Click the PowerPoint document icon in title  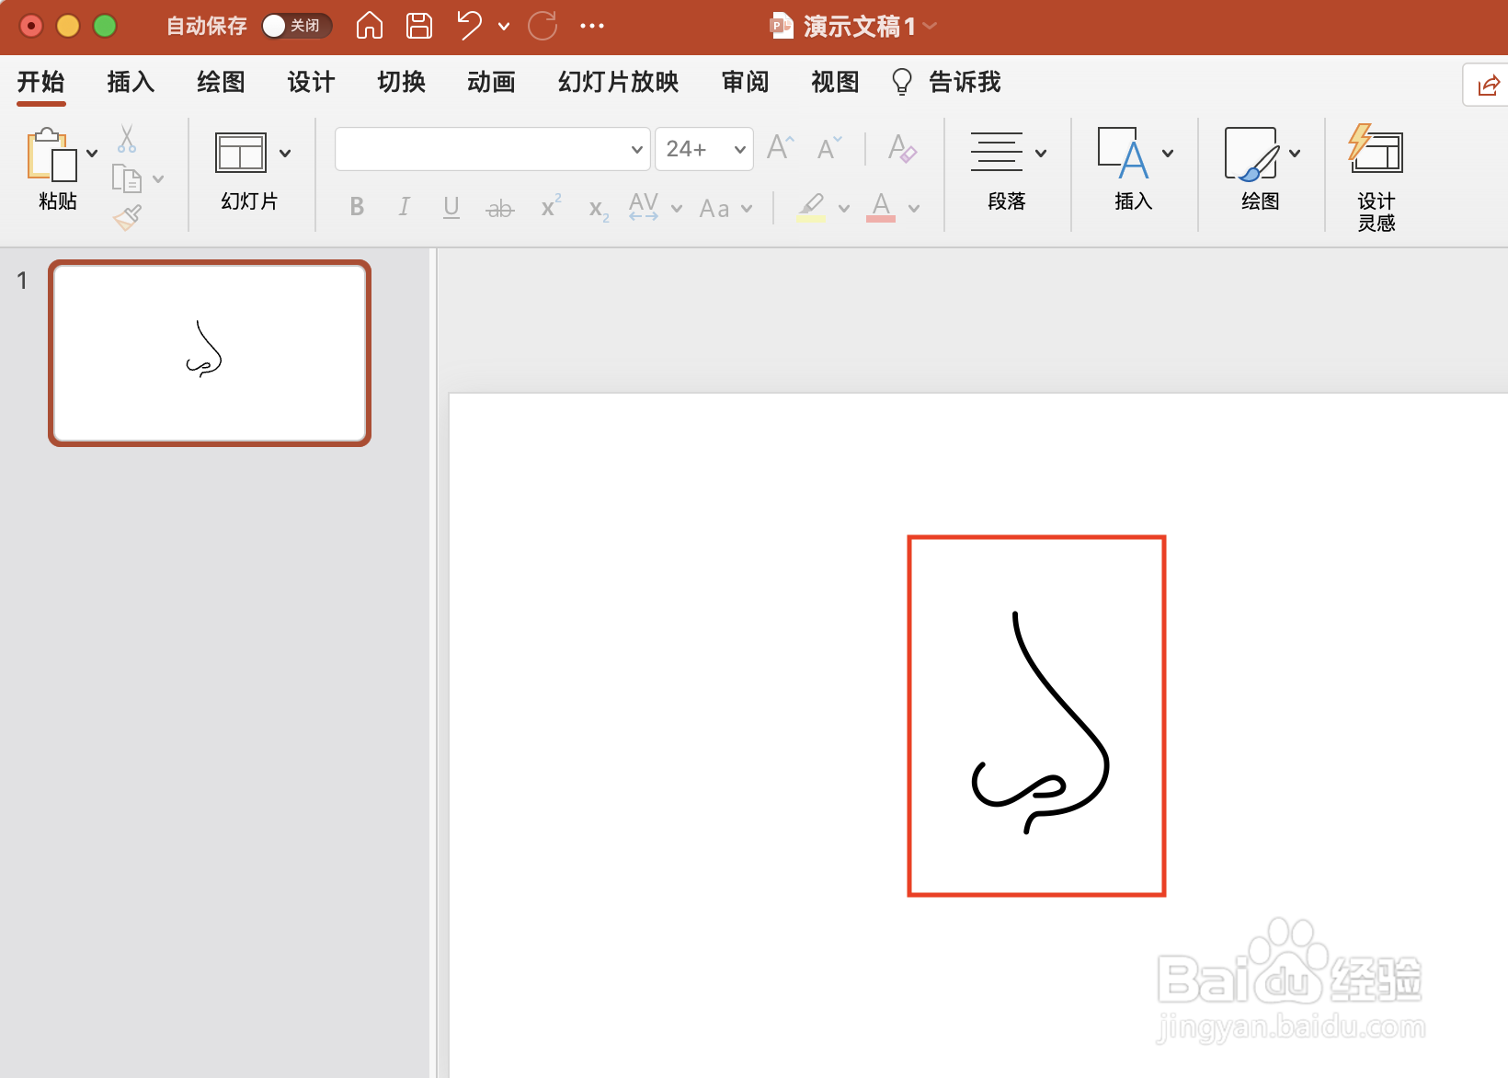tap(782, 26)
